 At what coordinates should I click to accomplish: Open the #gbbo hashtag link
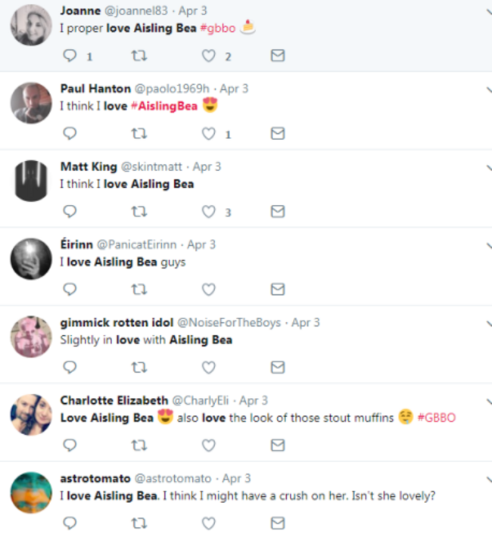[218, 28]
